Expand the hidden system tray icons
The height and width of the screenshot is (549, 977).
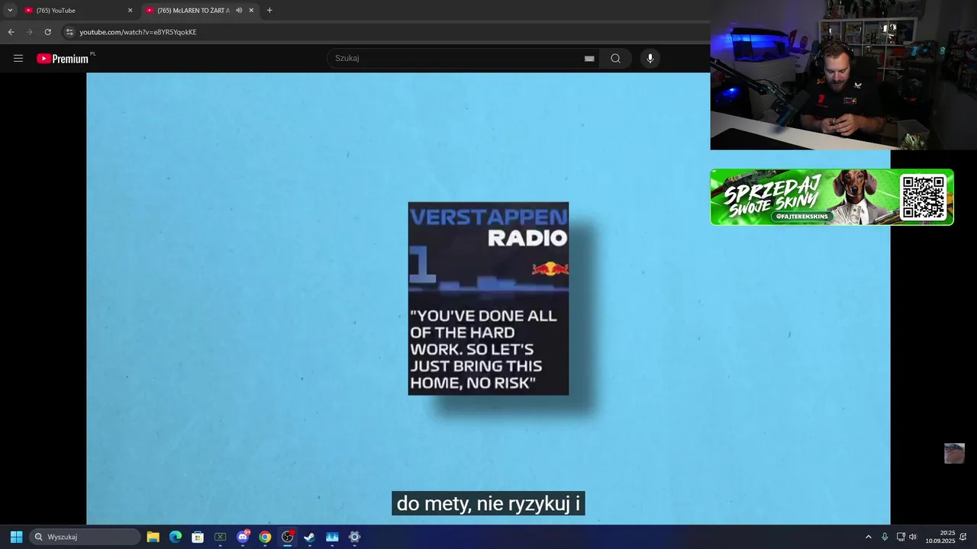[868, 537]
